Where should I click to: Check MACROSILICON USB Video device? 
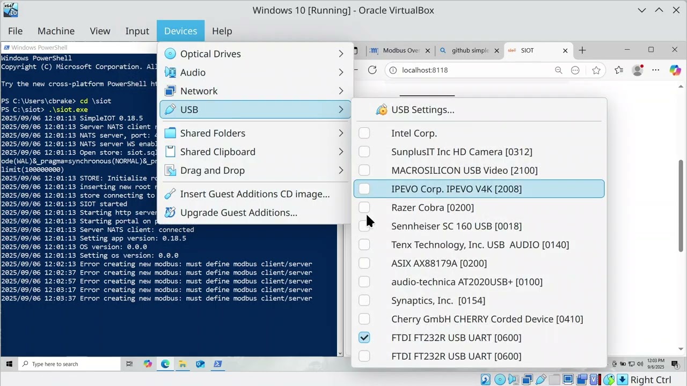[364, 170]
